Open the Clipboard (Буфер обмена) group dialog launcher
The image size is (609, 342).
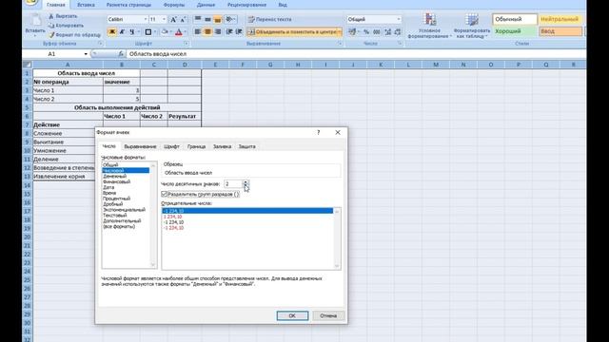tap(100, 44)
